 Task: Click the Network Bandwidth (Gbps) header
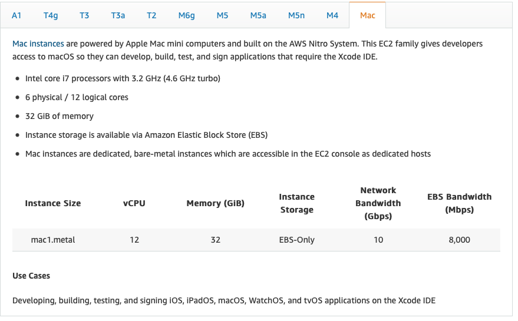(378, 203)
